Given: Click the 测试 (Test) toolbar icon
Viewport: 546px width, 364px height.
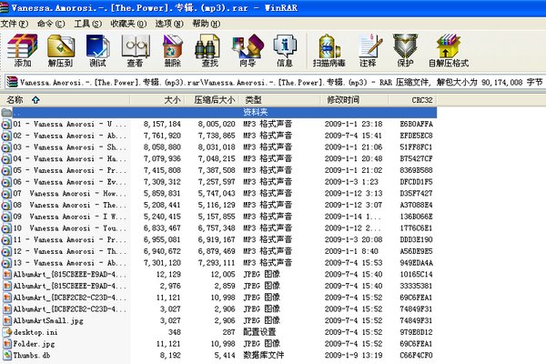Looking at the screenshot, I should pyautogui.click(x=97, y=51).
